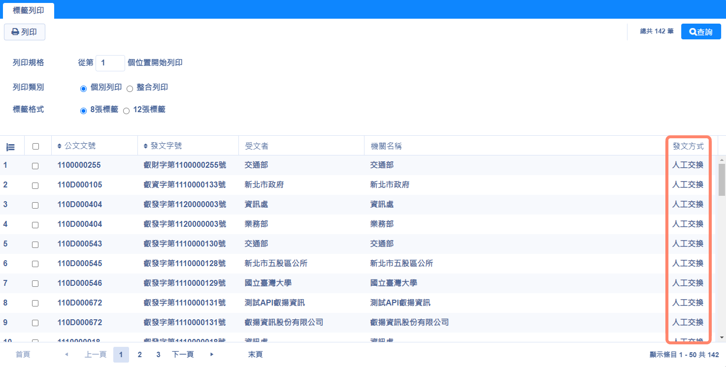Toggle the select-all checkbox in header
This screenshot has width=726, height=367.
35,146
